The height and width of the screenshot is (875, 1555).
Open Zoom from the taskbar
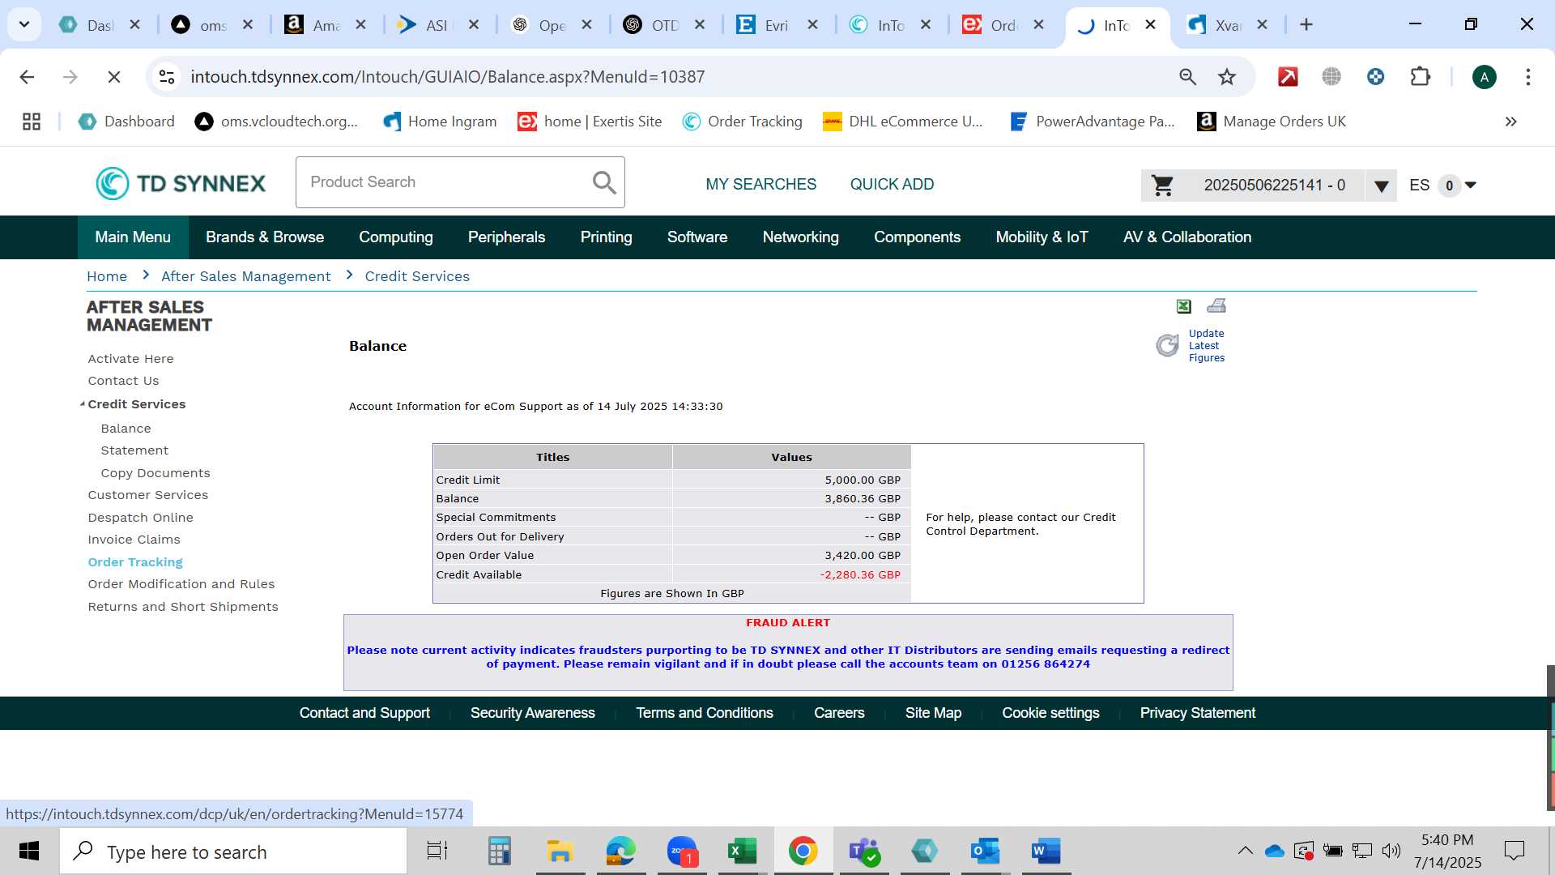682,851
